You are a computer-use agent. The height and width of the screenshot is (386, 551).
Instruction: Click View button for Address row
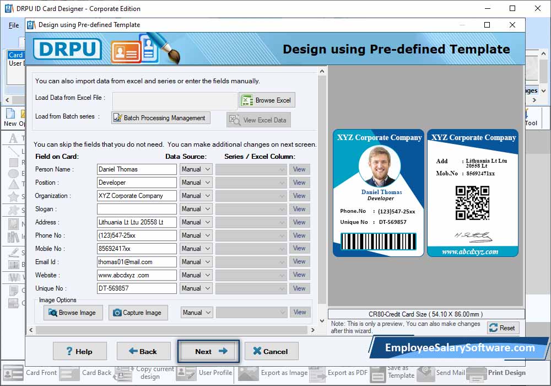tap(299, 222)
